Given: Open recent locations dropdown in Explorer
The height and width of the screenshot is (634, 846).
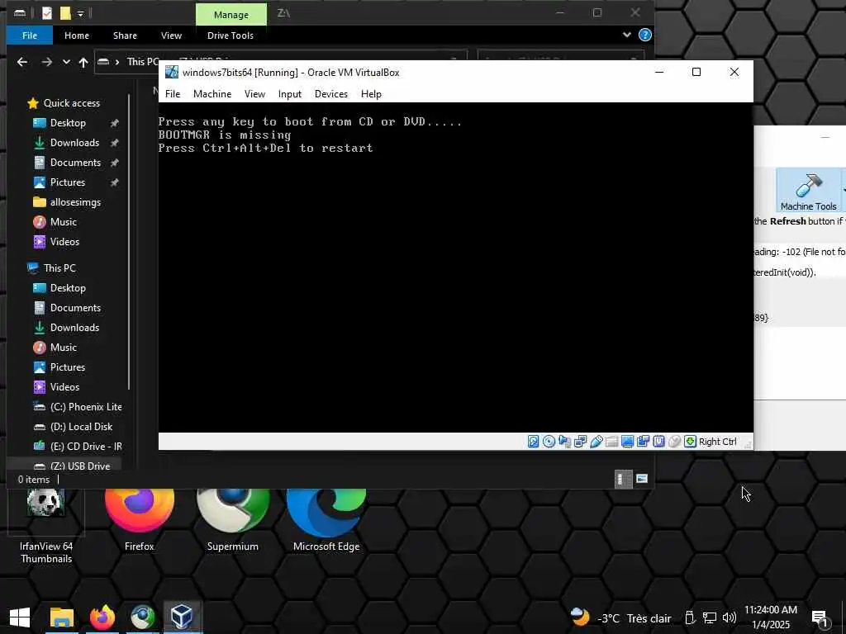Looking at the screenshot, I should pyautogui.click(x=66, y=62).
